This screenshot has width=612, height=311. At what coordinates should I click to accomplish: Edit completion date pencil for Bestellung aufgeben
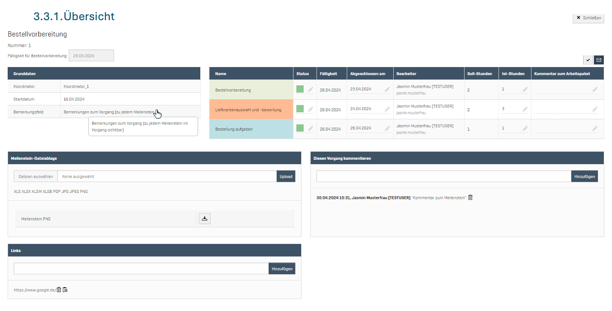387,128
